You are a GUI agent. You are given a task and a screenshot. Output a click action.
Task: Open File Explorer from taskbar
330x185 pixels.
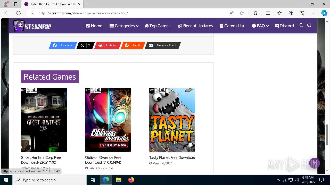point(118,180)
